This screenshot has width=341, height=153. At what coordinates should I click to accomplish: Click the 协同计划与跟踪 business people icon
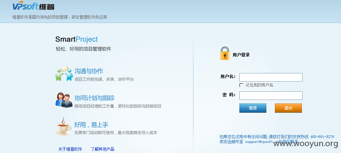click(x=64, y=100)
